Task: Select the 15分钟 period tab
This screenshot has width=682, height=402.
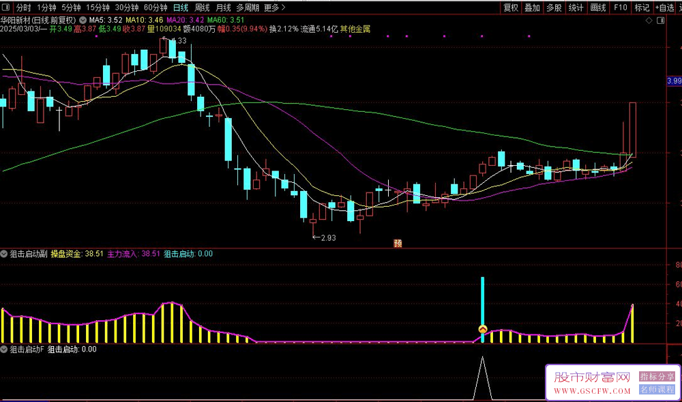Action: tap(98, 8)
